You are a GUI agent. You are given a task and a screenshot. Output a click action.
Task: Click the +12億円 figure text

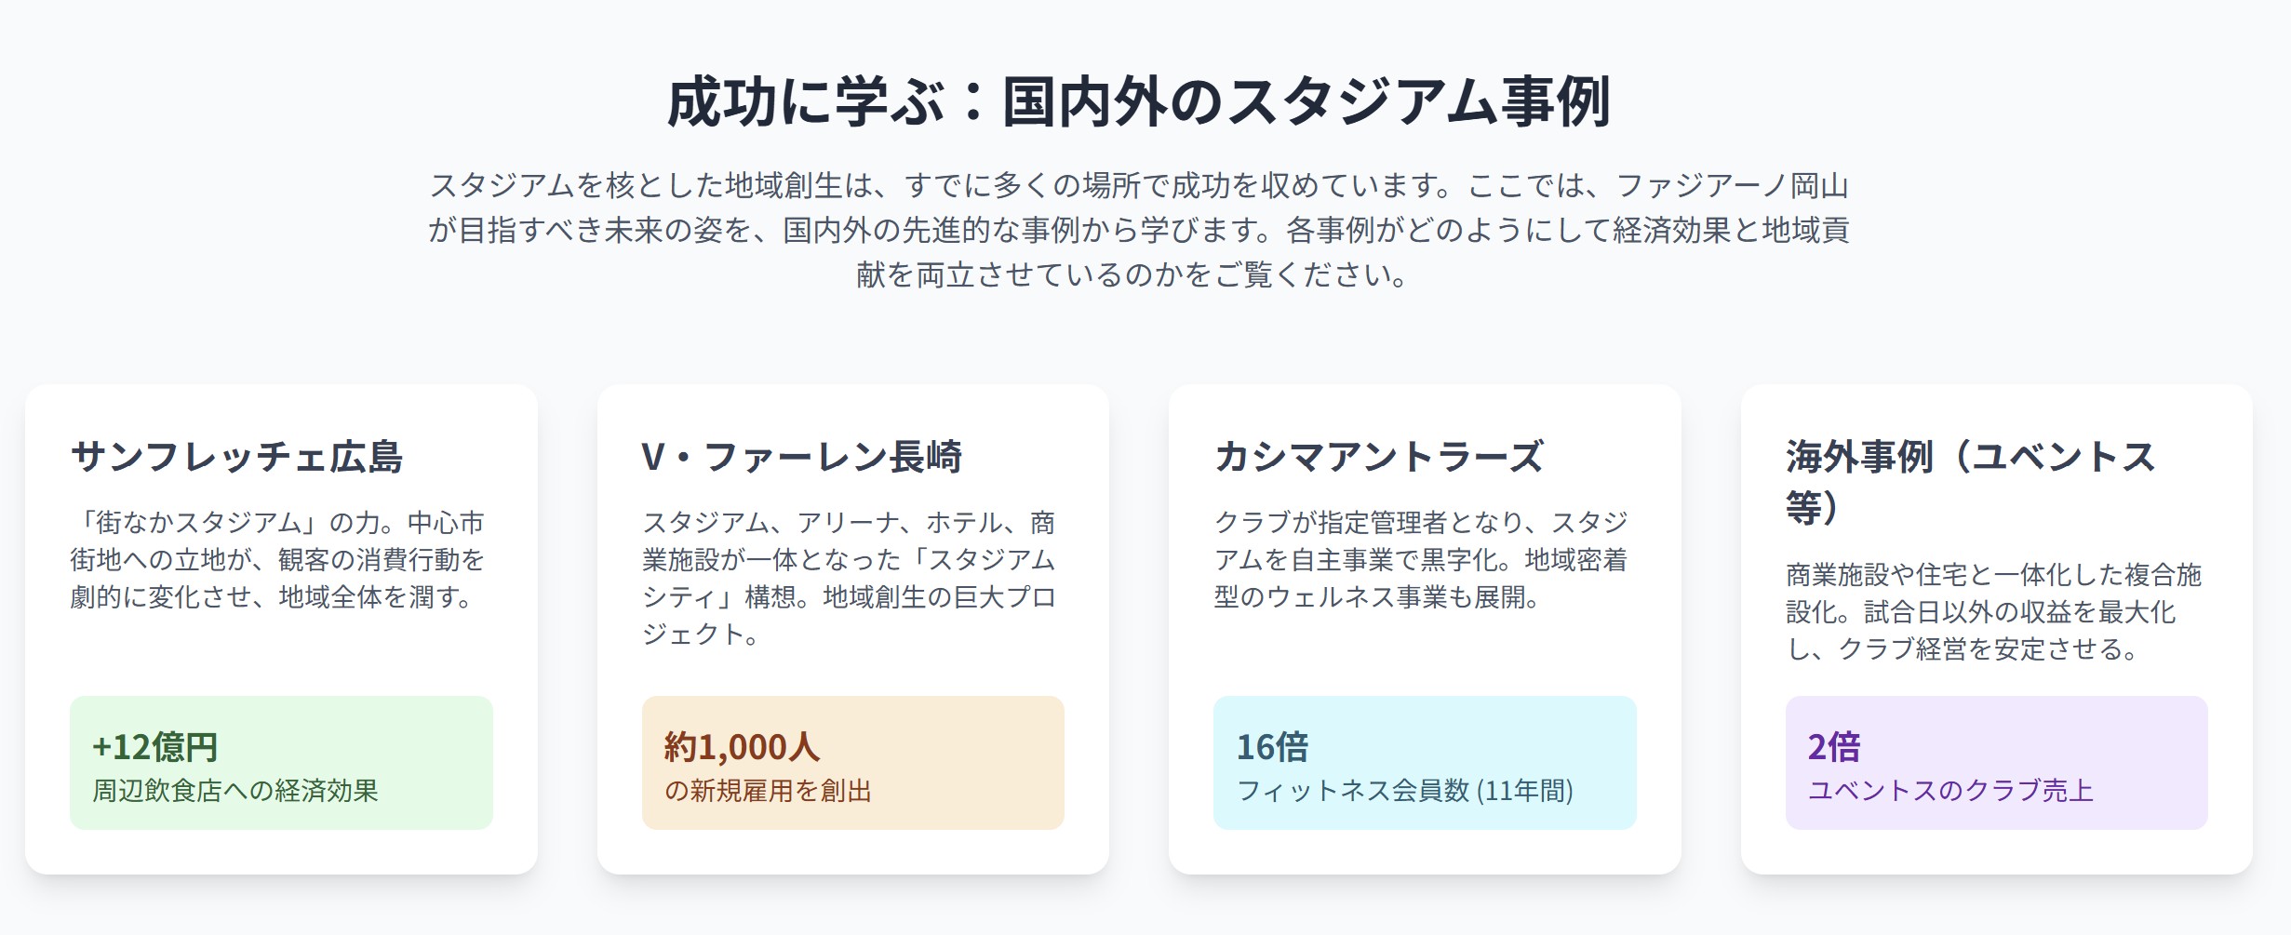click(155, 747)
